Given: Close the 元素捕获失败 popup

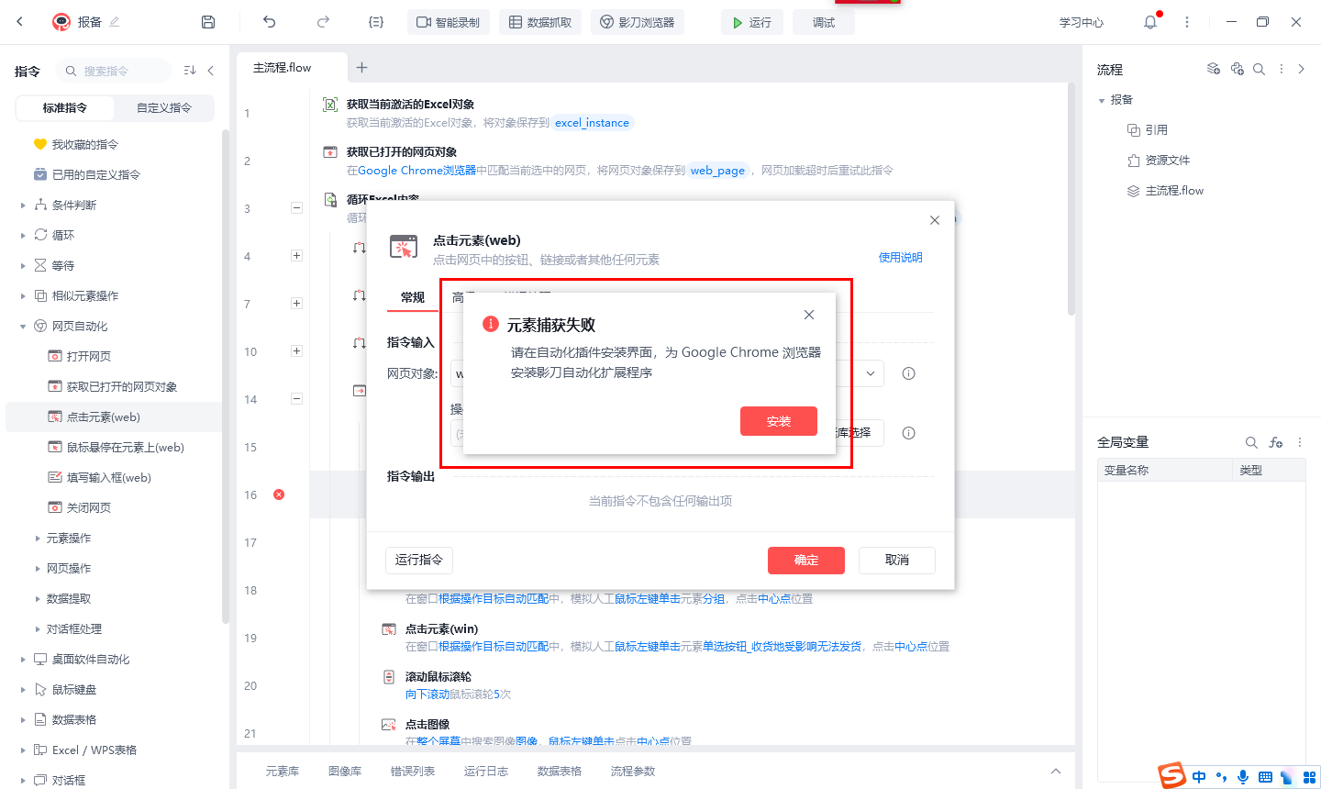Looking at the screenshot, I should point(809,315).
